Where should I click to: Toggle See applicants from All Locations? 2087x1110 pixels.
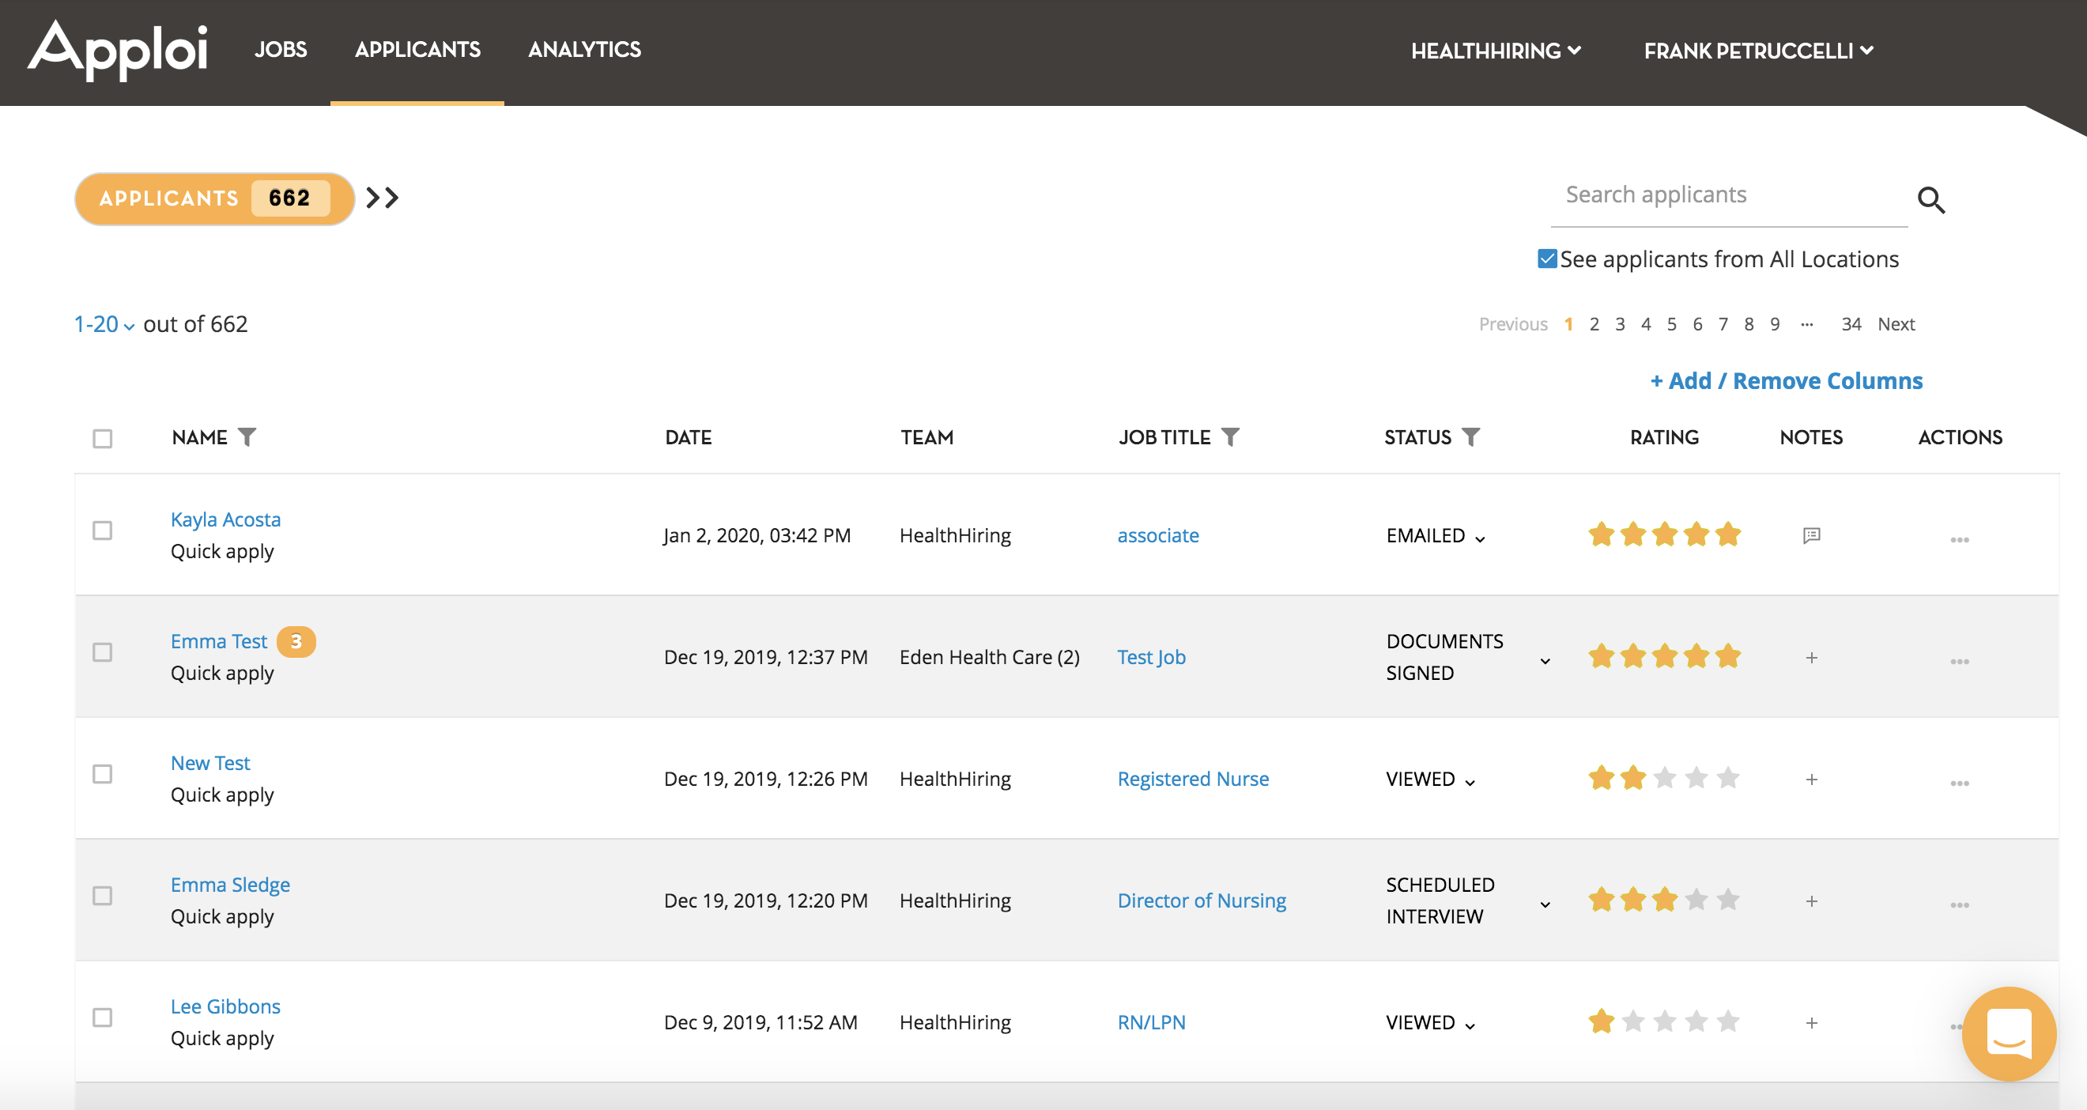(1546, 259)
